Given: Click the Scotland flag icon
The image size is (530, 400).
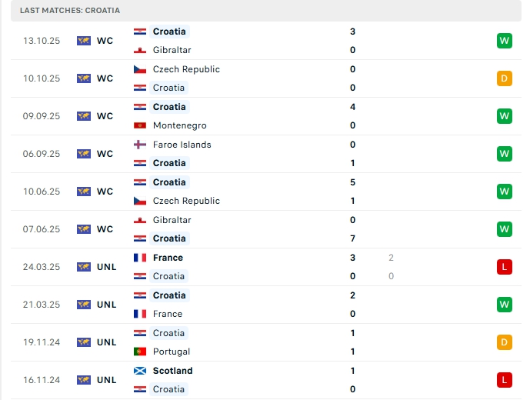Looking at the screenshot, I should pyautogui.click(x=140, y=371).
